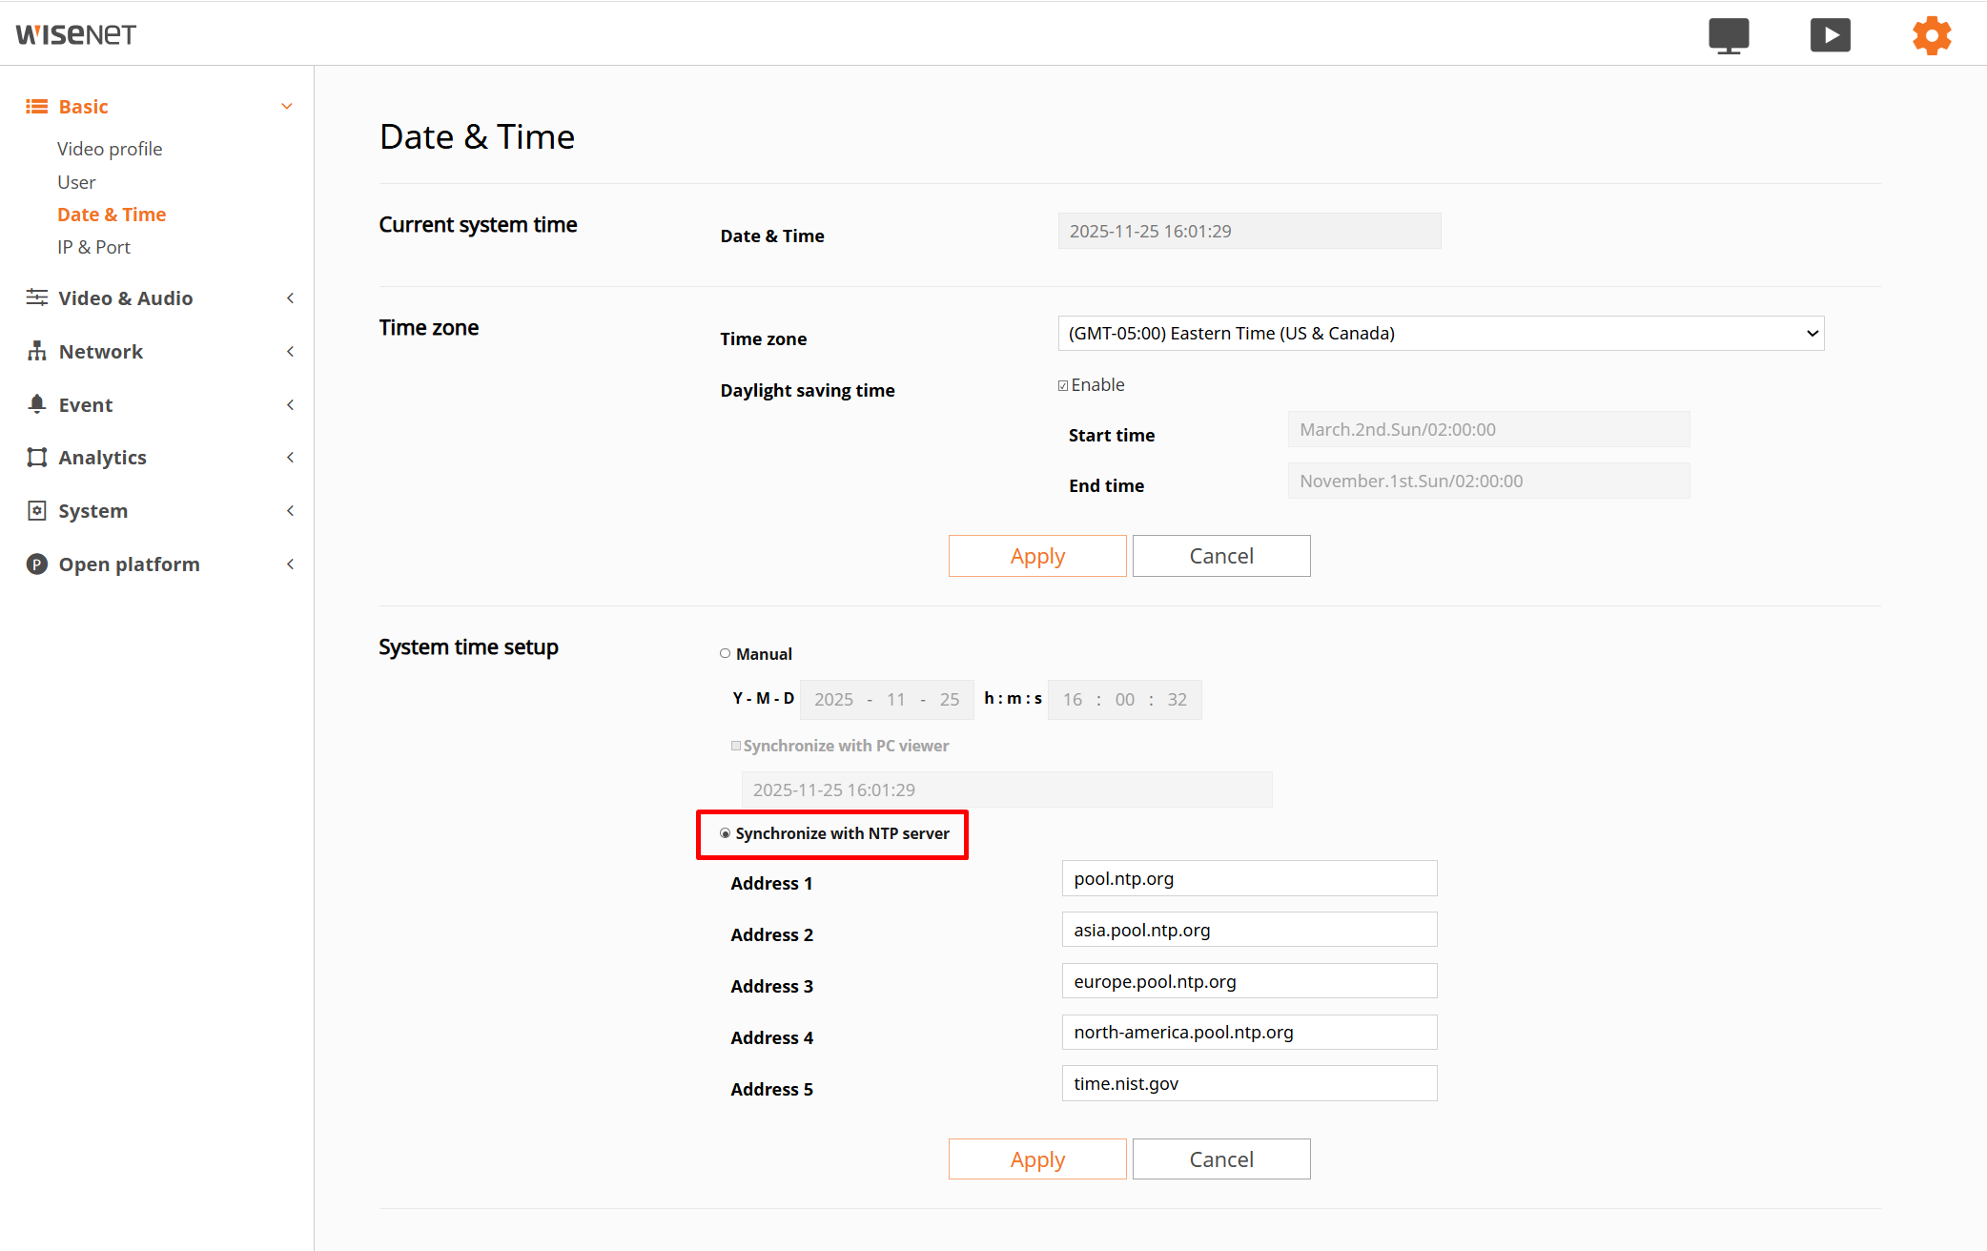Go to Video profile page

[x=110, y=149]
